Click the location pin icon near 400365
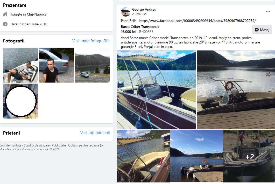Image resolution: width=275 pixels, height=184 pixels. tap(140, 32)
